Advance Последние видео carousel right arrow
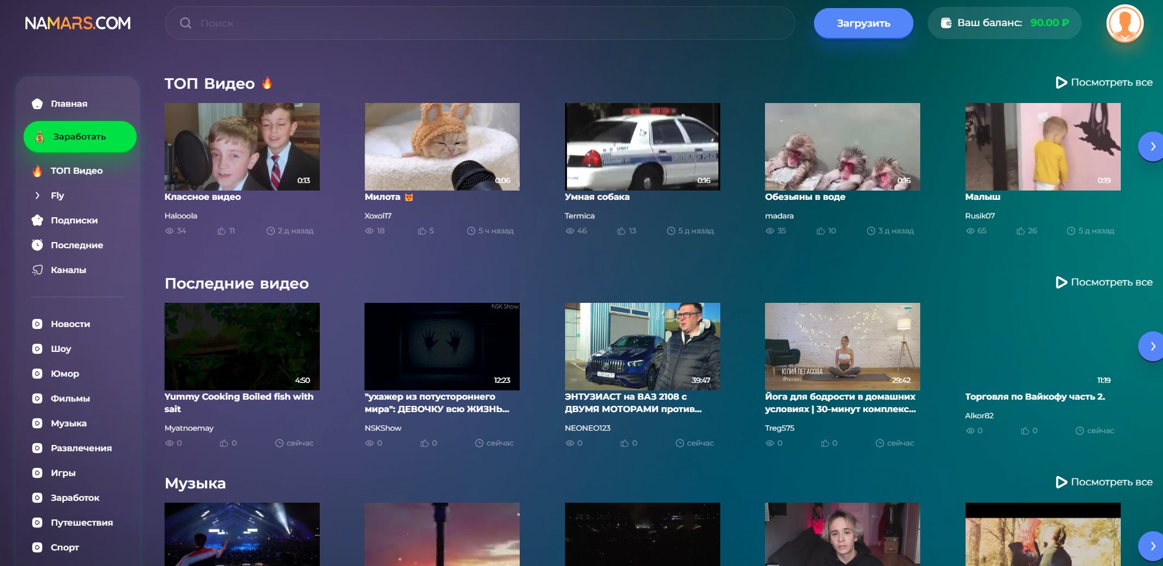 click(1151, 346)
